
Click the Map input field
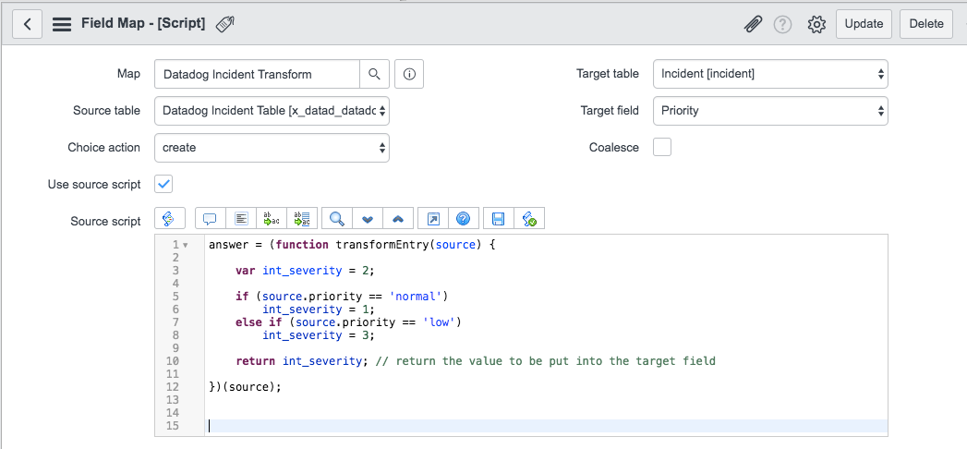pos(257,74)
